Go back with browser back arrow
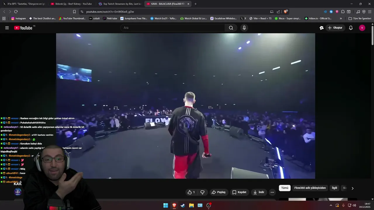The width and height of the screenshot is (374, 210). 4,12
